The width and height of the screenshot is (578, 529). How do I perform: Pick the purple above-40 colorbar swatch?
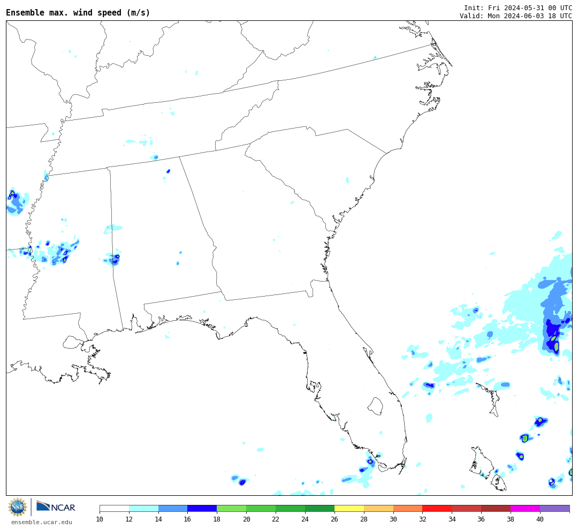(555, 508)
